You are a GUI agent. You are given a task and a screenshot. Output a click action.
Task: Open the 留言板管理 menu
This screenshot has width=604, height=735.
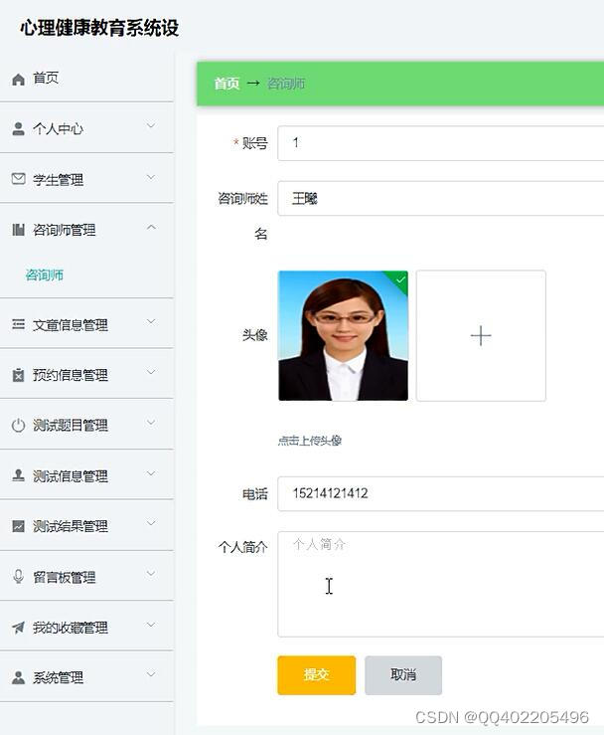click(65, 577)
